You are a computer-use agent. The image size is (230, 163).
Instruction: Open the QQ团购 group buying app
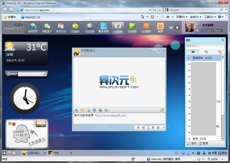[146, 28]
